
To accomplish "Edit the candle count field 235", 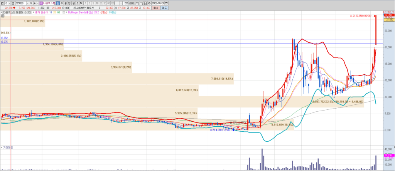I will (x=126, y=3).
